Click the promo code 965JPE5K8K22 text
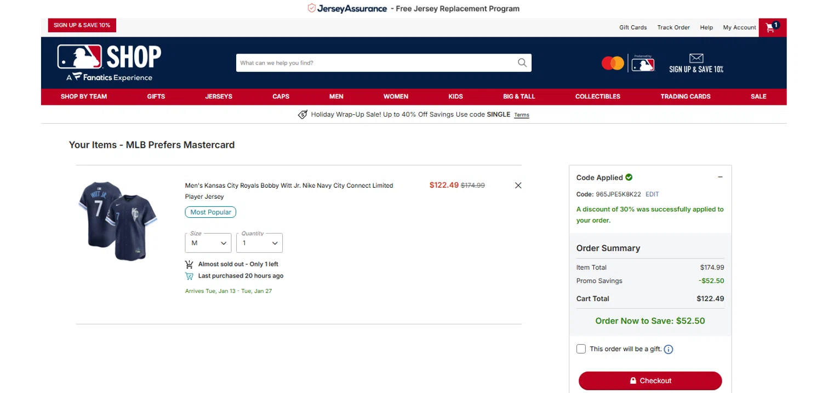Screen dimensions: 822x393 [x=618, y=194]
